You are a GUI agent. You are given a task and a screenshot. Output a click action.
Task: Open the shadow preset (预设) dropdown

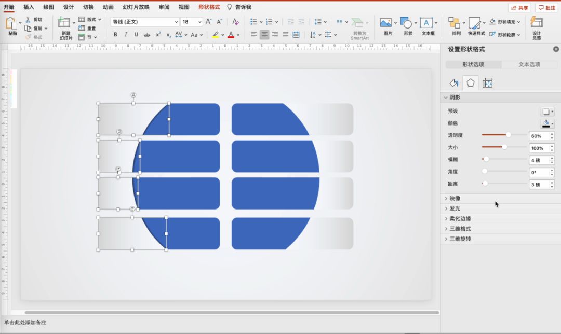point(547,112)
